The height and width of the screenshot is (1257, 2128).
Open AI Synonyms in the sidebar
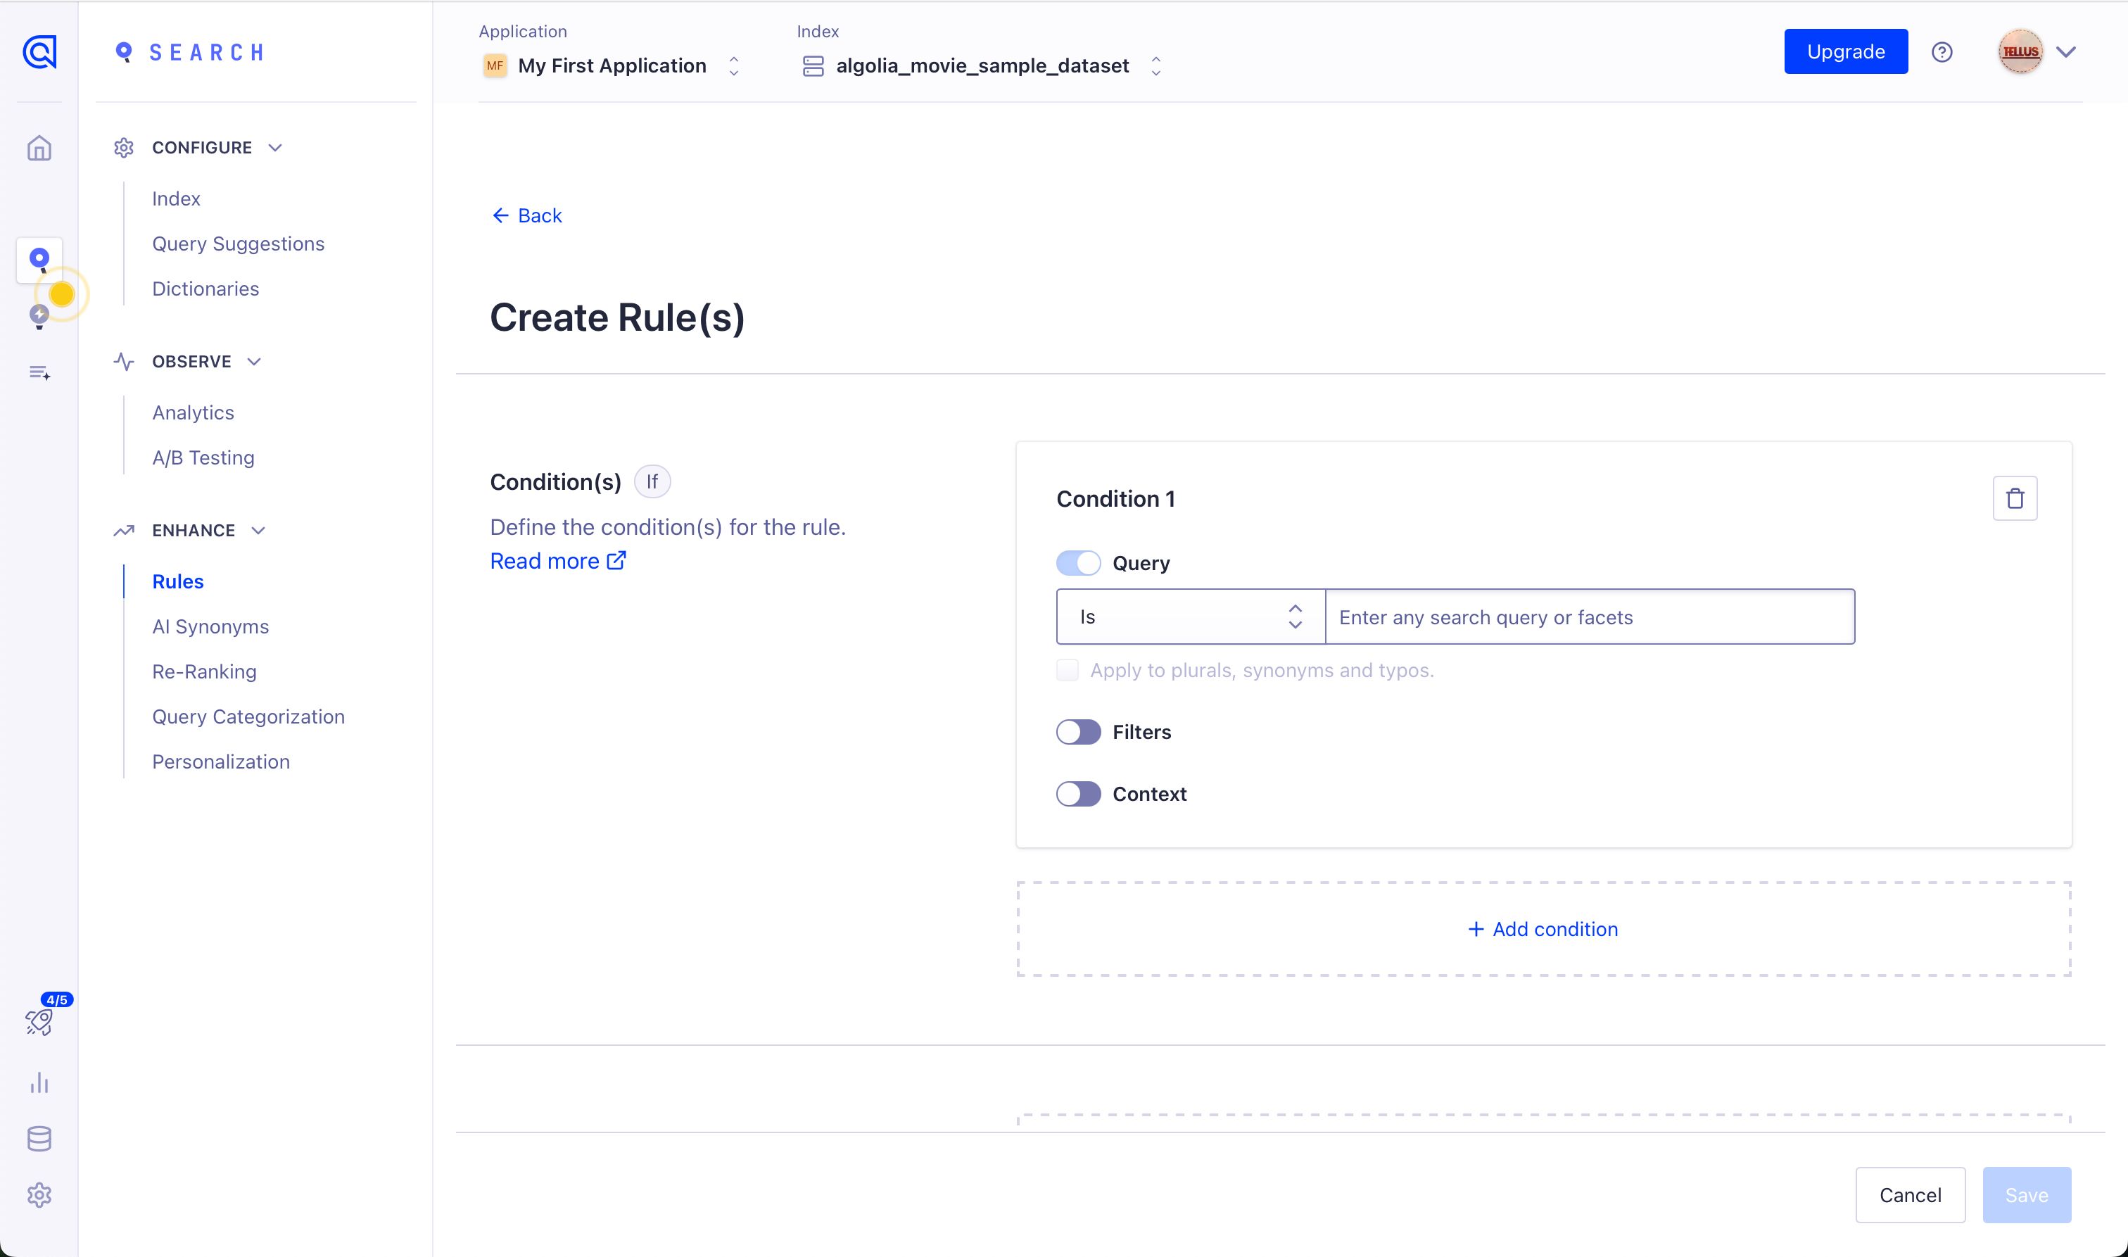point(210,627)
